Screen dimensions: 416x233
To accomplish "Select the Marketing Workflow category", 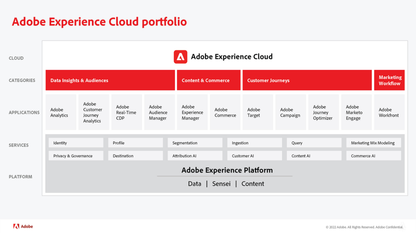I will point(389,80).
